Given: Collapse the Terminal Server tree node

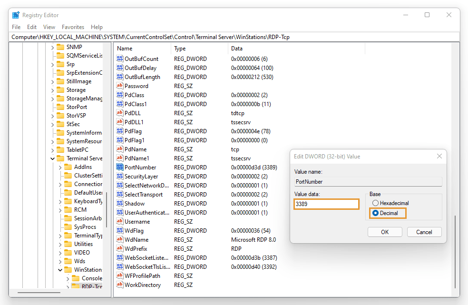Looking at the screenshot, I should 52,158.
